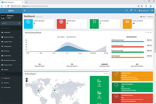Close the Visitors Report panel
This screenshot has height=104, width=156.
click(107, 74)
